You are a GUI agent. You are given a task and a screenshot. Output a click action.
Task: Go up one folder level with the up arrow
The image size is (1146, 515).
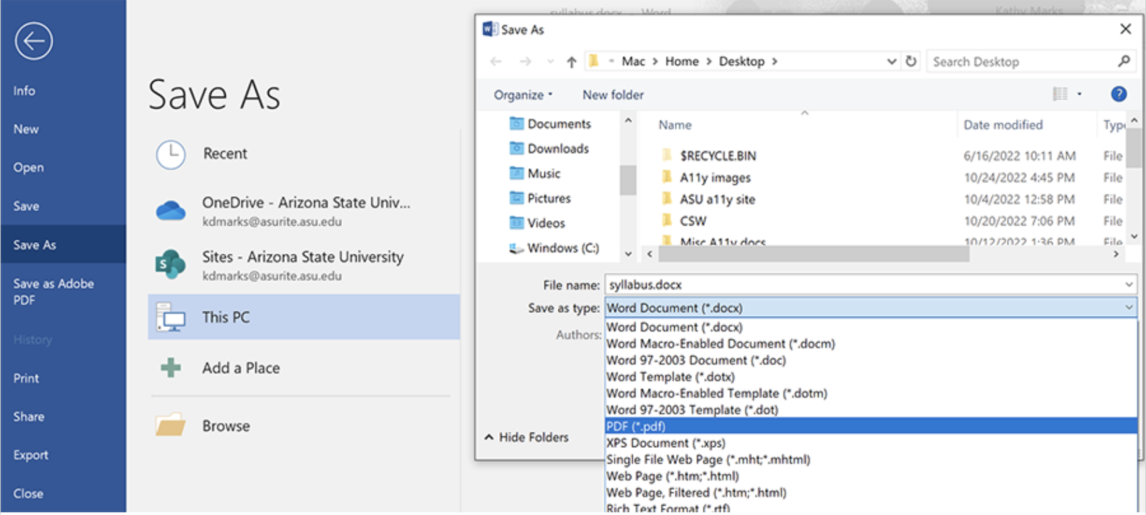(x=571, y=62)
